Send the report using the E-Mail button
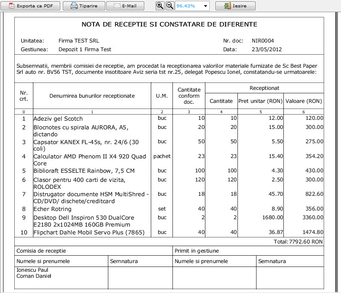The image size is (341, 293). click(125, 6)
